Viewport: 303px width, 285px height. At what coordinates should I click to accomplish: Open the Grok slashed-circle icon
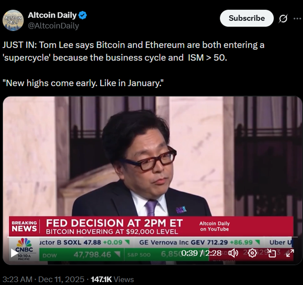(x=283, y=18)
